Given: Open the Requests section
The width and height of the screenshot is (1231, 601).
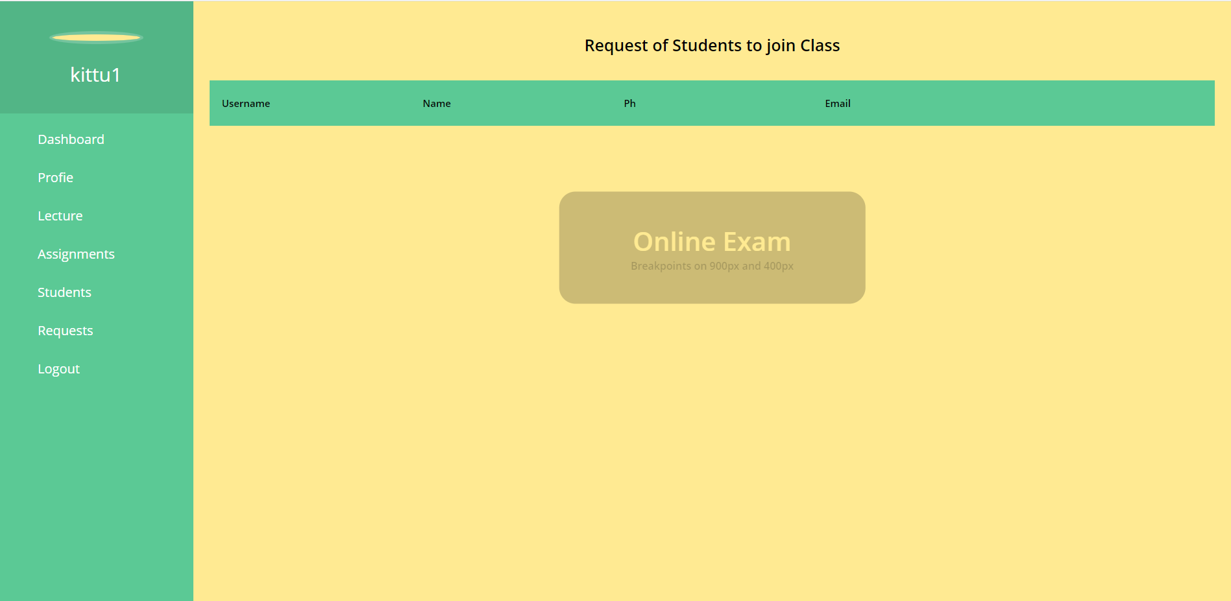Looking at the screenshot, I should tap(65, 330).
